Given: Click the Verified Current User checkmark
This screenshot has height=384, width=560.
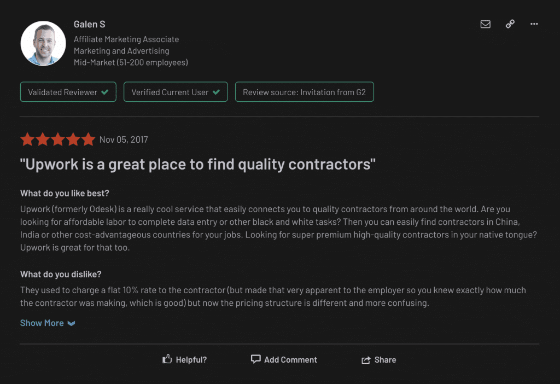Looking at the screenshot, I should point(217,92).
